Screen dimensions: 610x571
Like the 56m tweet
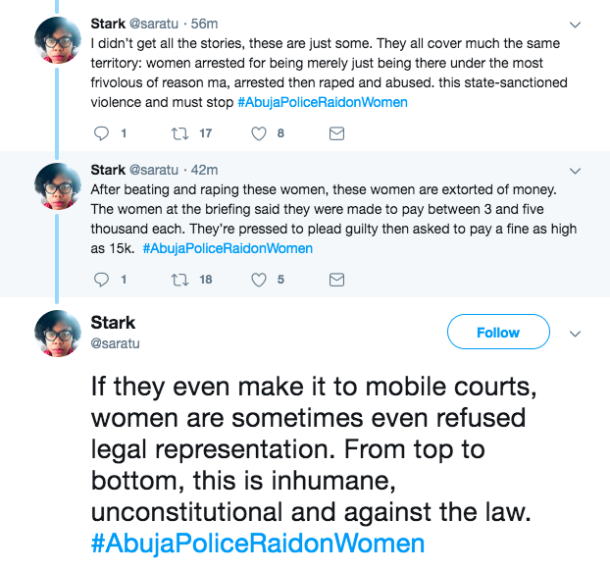(261, 133)
